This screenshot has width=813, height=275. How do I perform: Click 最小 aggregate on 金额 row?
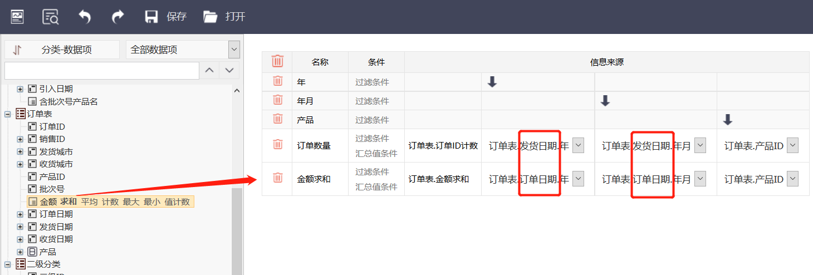[x=152, y=202]
